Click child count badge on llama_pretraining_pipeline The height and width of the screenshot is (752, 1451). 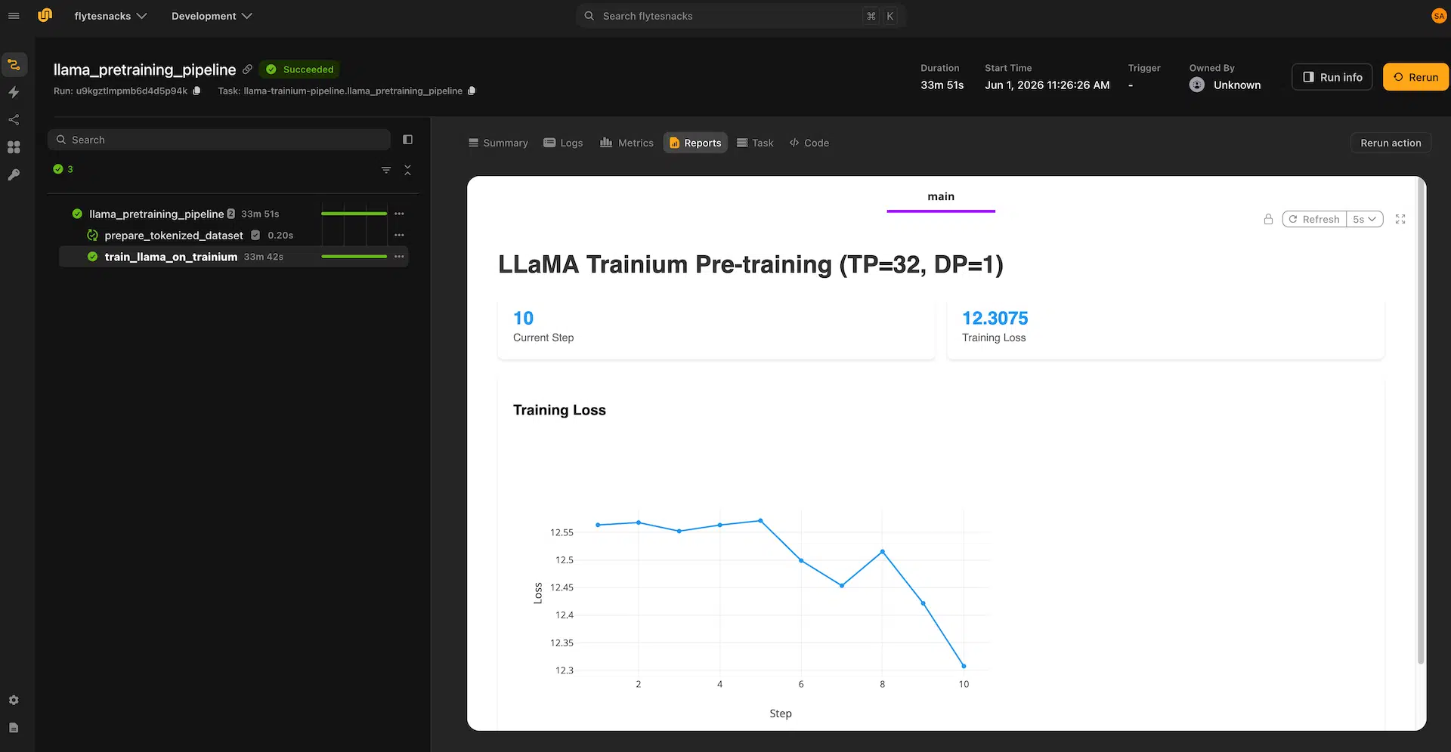(x=231, y=214)
